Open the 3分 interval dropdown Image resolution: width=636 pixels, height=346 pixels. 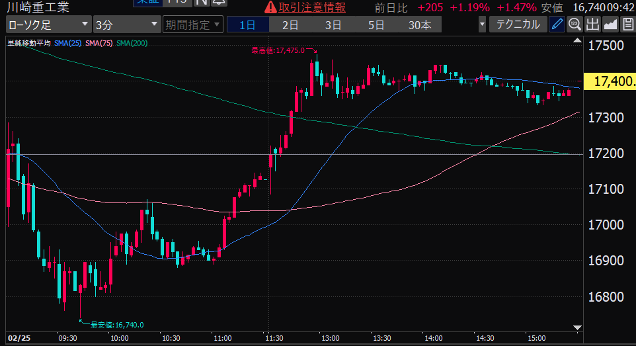(126, 25)
